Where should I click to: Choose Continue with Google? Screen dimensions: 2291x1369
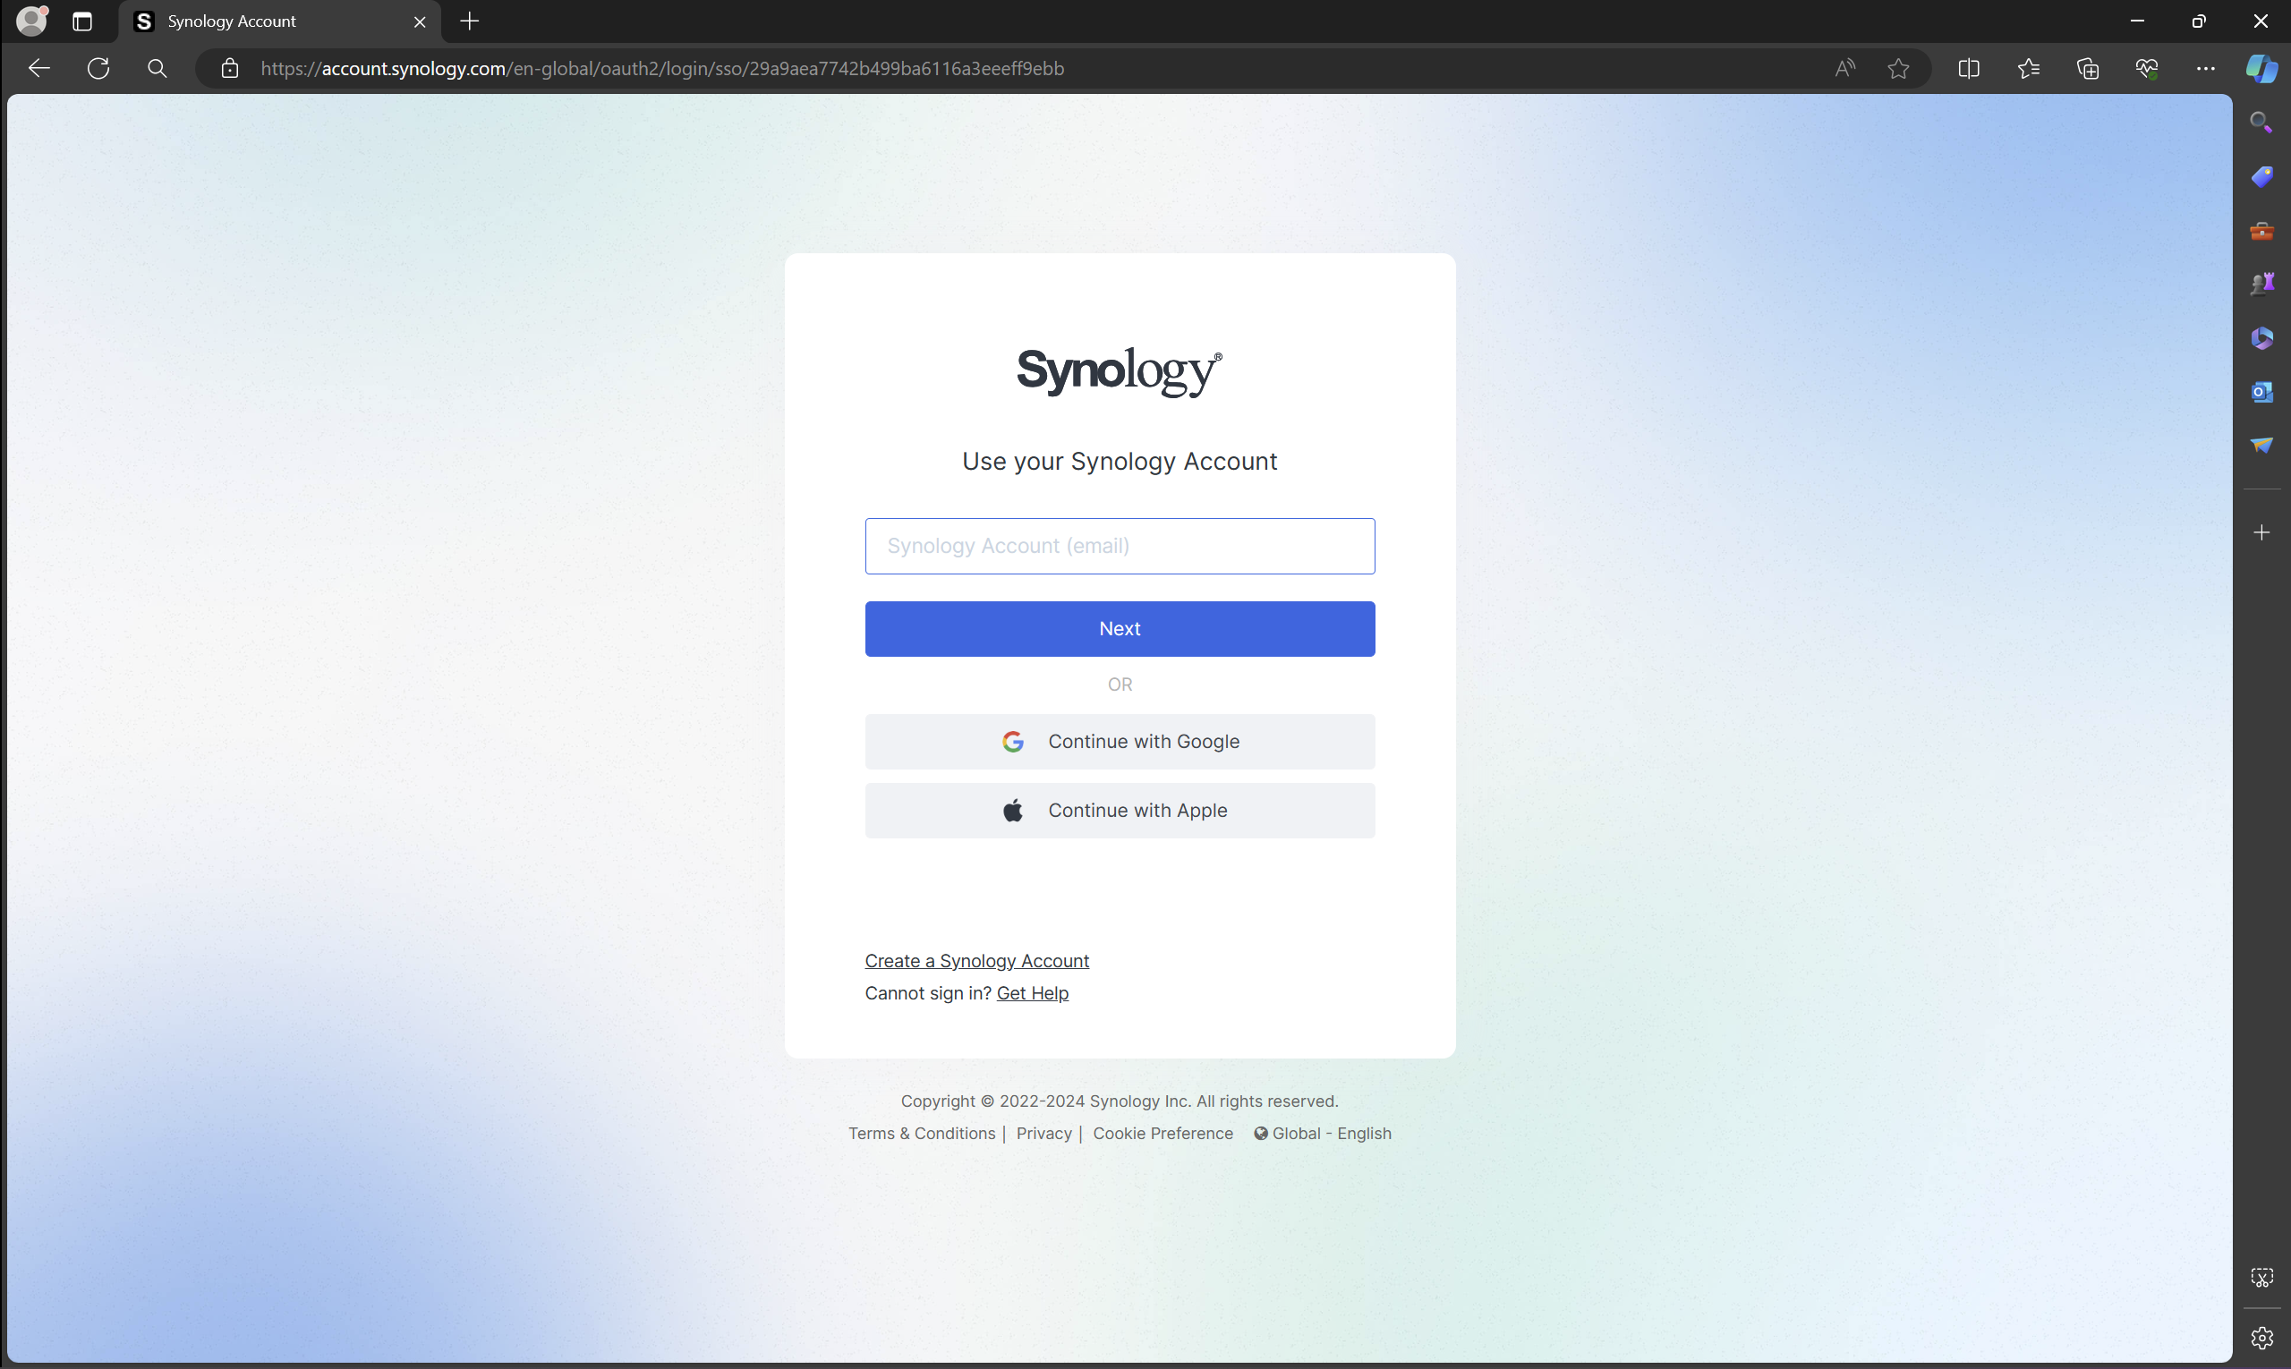[x=1120, y=742]
